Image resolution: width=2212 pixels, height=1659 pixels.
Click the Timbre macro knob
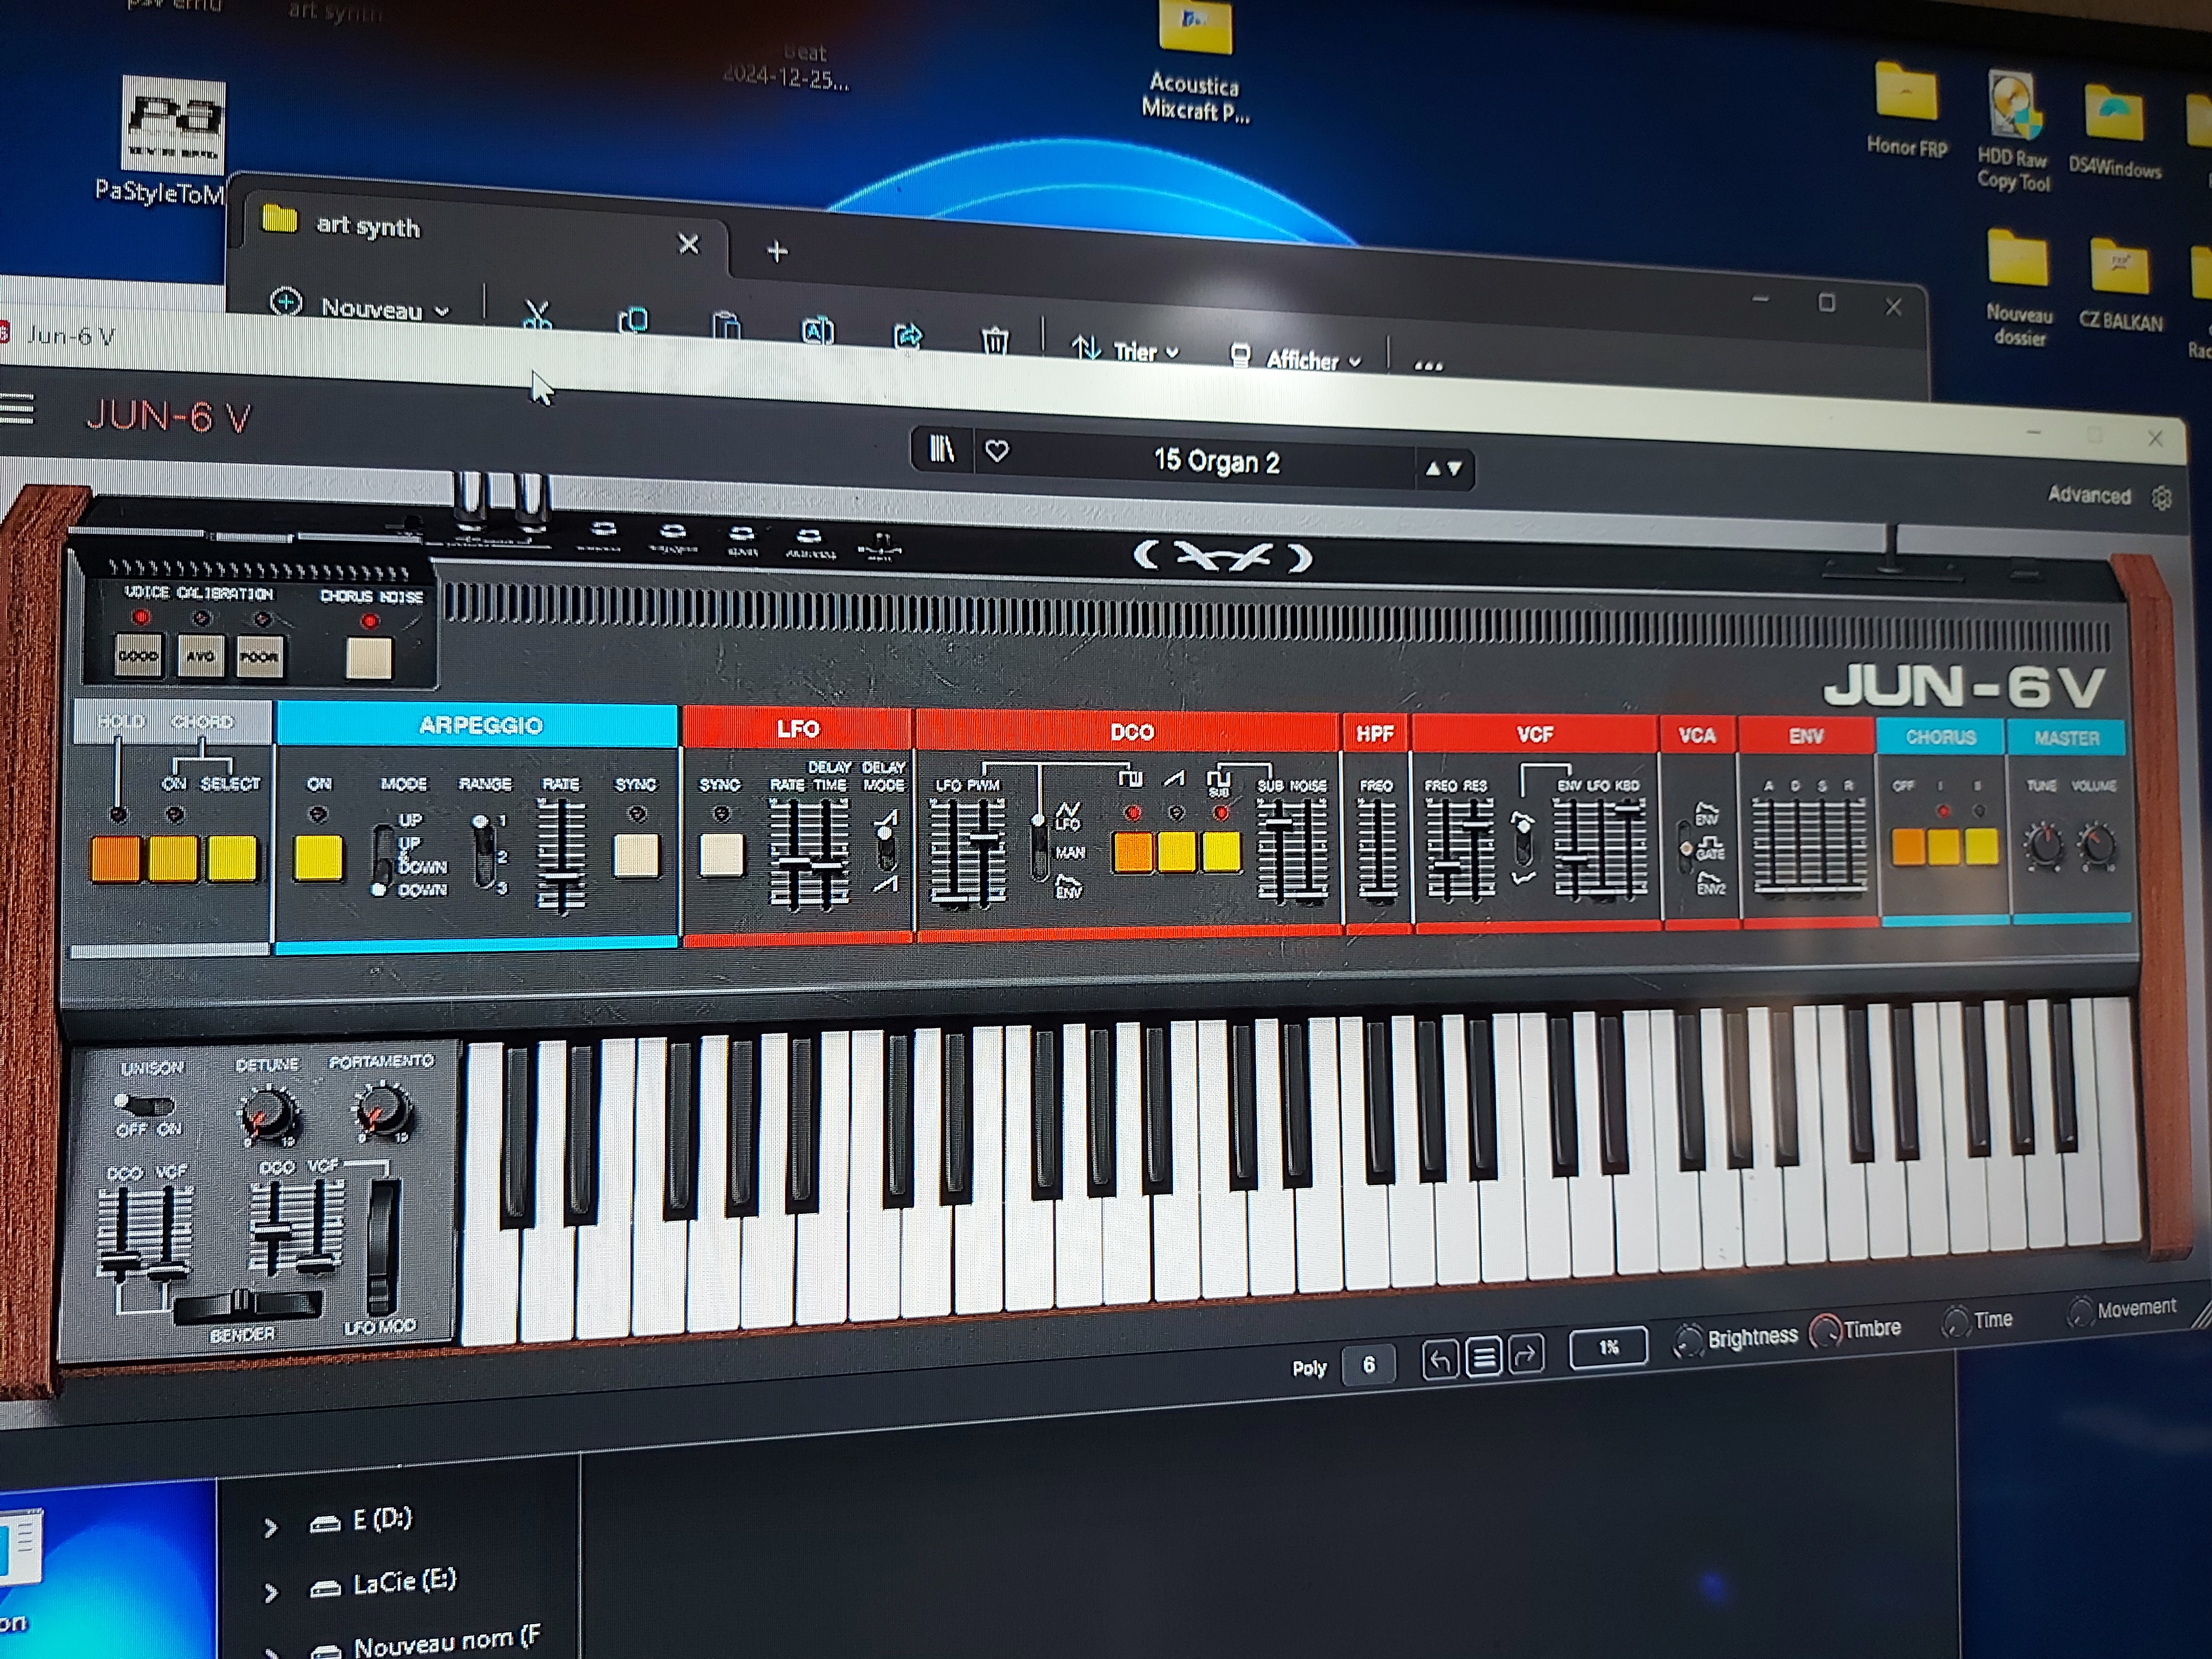pos(1825,1331)
